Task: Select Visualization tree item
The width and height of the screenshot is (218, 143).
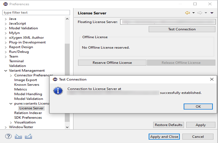Action: [x=25, y=122]
